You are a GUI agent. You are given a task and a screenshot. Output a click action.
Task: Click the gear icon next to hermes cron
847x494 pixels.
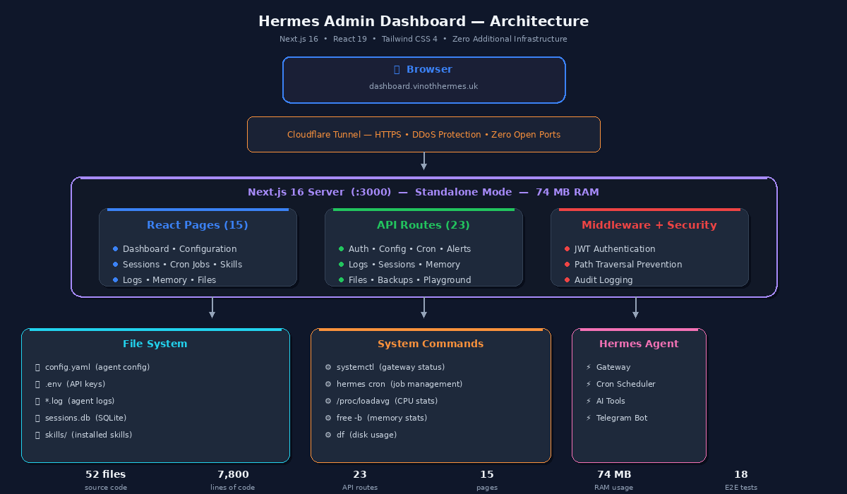click(x=328, y=384)
